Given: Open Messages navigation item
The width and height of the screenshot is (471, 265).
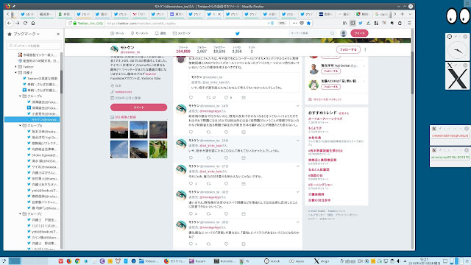Looking at the screenshot, I should click(x=182, y=33).
